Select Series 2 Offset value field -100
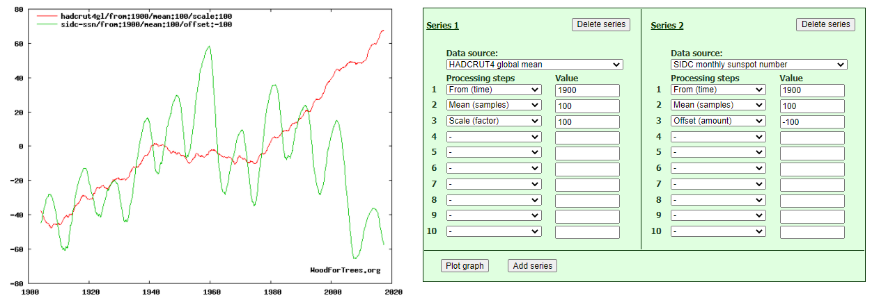The width and height of the screenshot is (872, 307). (811, 122)
